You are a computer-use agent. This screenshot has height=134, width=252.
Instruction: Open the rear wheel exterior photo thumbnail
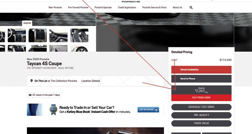(79, 48)
